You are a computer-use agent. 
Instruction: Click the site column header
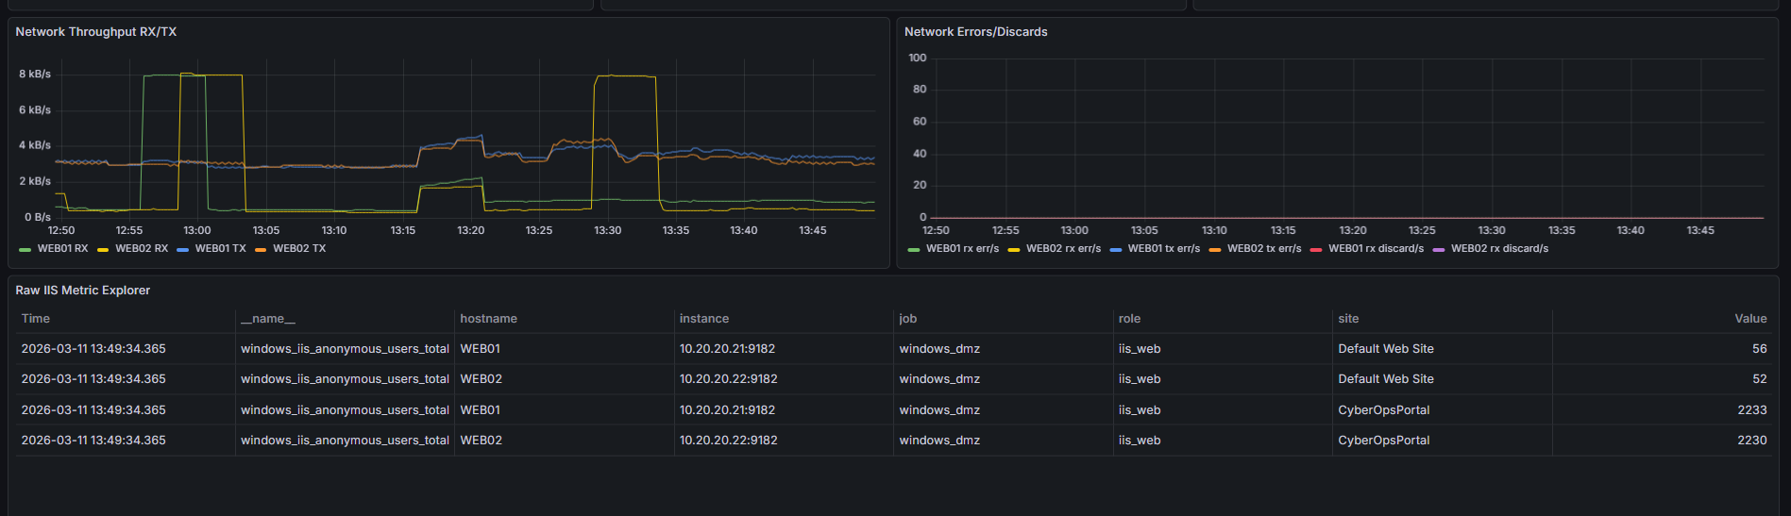tap(1348, 319)
